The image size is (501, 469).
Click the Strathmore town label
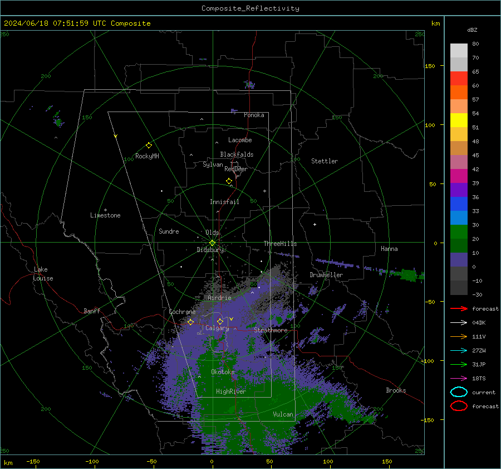[271, 330]
